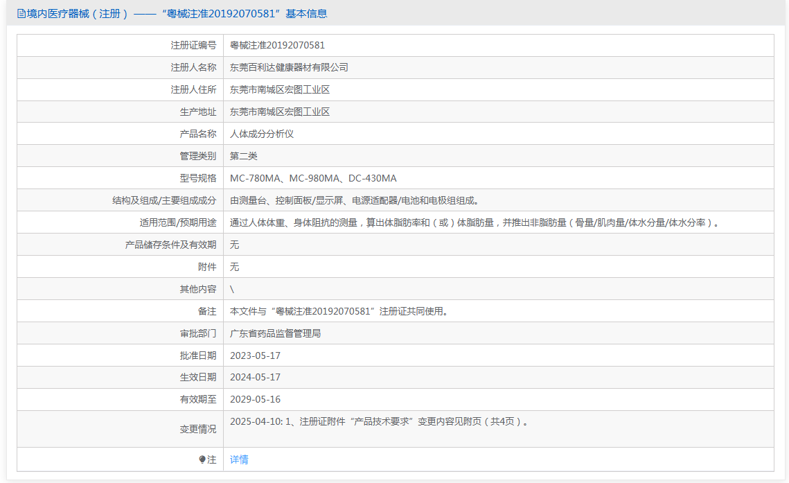The height and width of the screenshot is (483, 789).
Task: Click the 变更情况 label
Action: (197, 429)
